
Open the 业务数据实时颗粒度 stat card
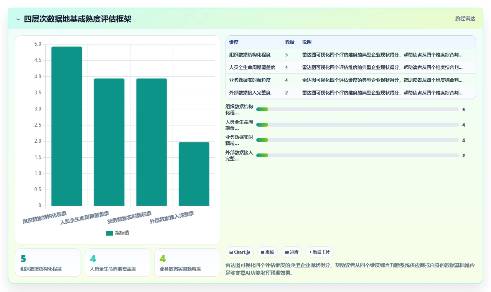(187, 262)
